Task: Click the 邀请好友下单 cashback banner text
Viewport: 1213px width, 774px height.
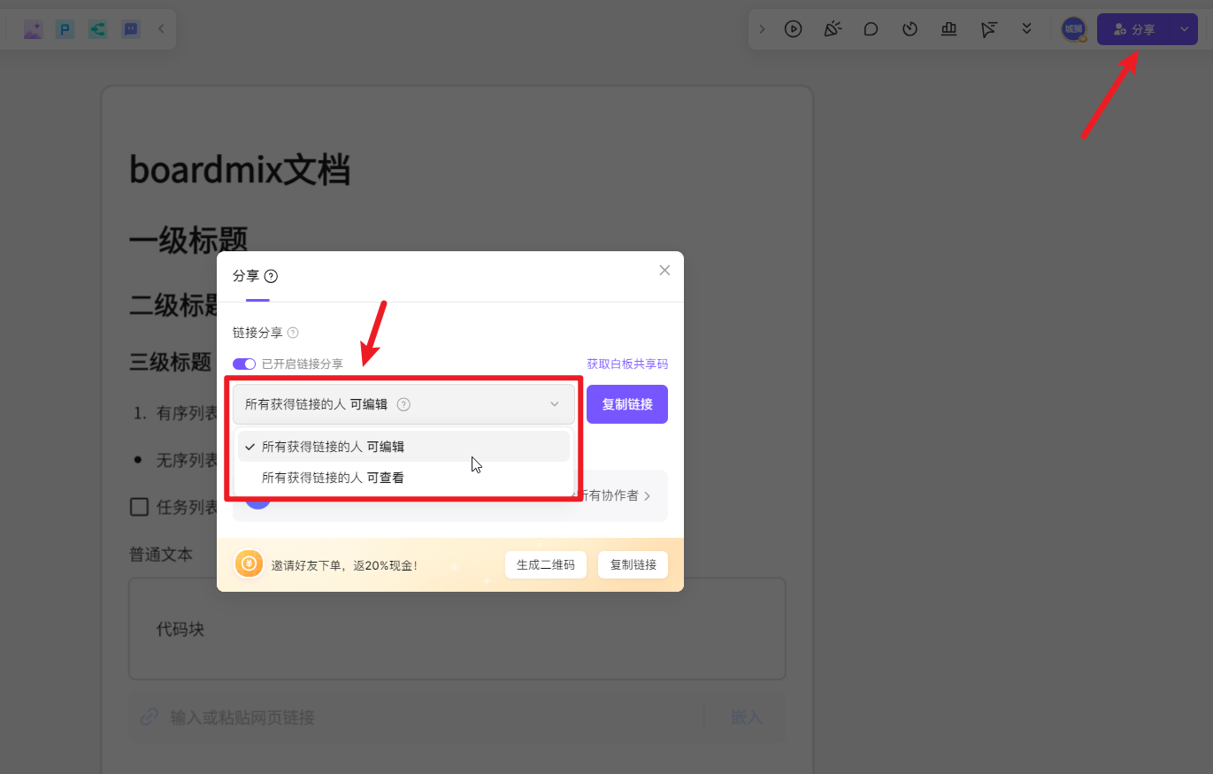Action: coord(344,564)
